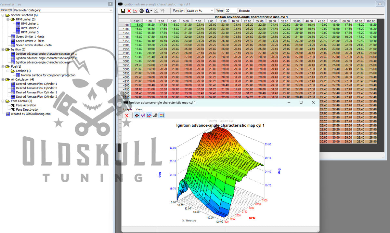Toggle the crosshair rotate icon in graph toolbar
The image size is (390, 233).
point(137,116)
